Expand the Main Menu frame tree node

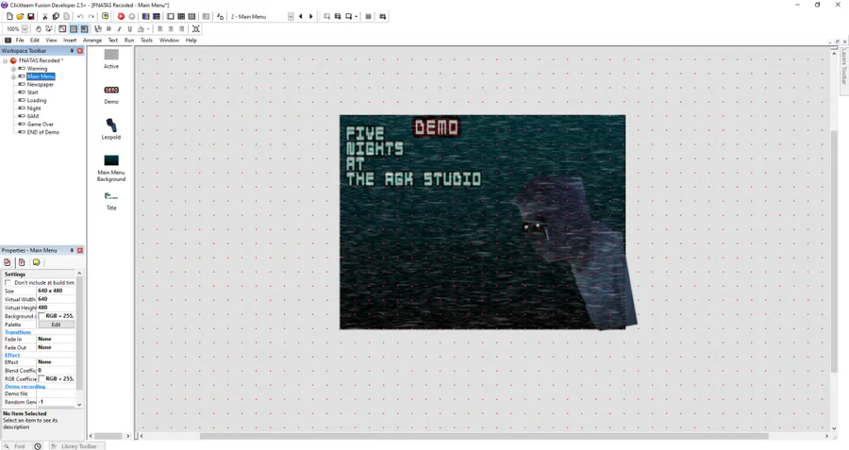click(x=13, y=77)
